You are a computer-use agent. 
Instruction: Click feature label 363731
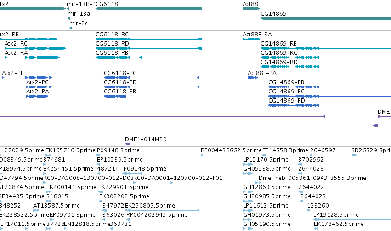pos(121,225)
